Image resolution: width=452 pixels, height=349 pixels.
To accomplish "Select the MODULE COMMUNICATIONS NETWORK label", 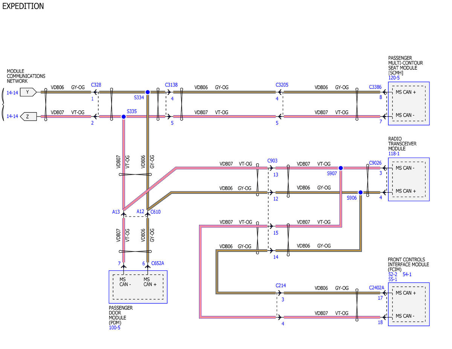I will click(x=26, y=76).
